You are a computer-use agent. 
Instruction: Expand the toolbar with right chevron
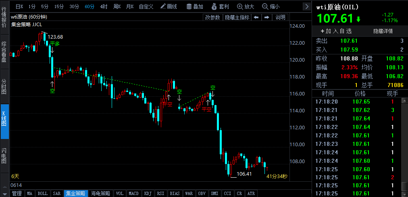pos(307,6)
